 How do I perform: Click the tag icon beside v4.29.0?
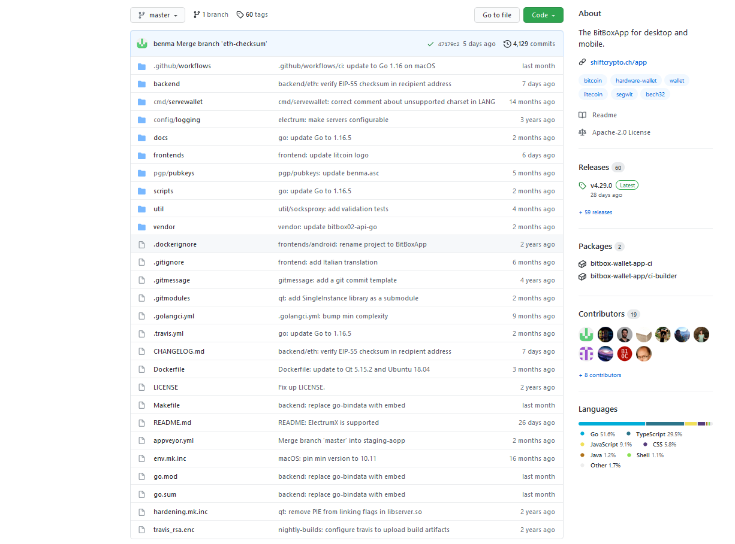(582, 186)
